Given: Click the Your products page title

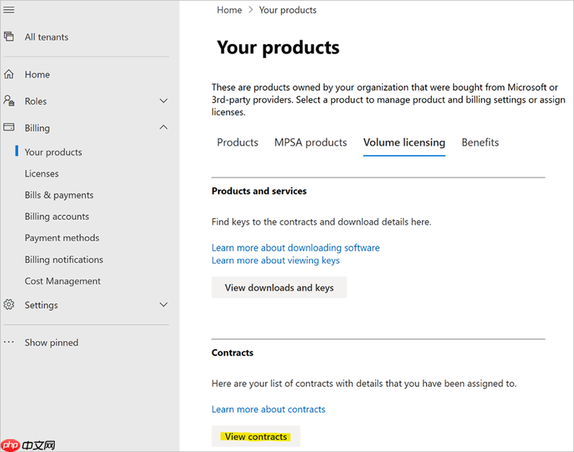Looking at the screenshot, I should point(278,47).
